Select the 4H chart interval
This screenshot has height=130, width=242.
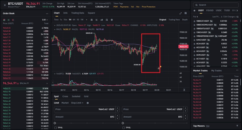74,20
